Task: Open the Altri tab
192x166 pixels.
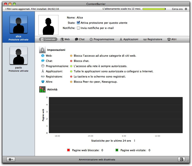Action: (x=172, y=39)
